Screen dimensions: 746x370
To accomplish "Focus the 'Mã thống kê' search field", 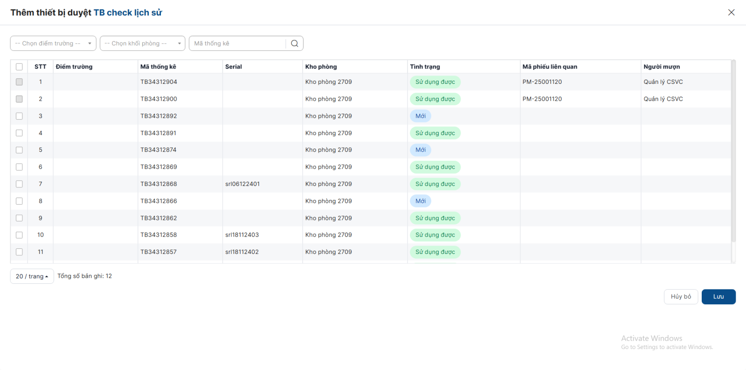I will coord(238,43).
